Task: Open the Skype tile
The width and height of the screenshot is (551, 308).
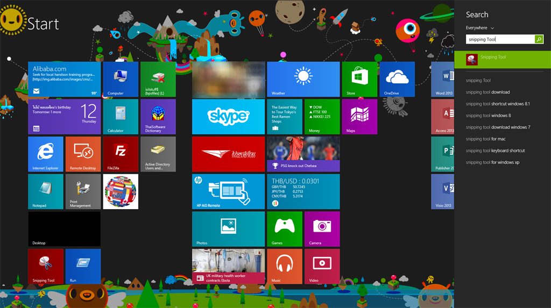Action: [x=228, y=117]
